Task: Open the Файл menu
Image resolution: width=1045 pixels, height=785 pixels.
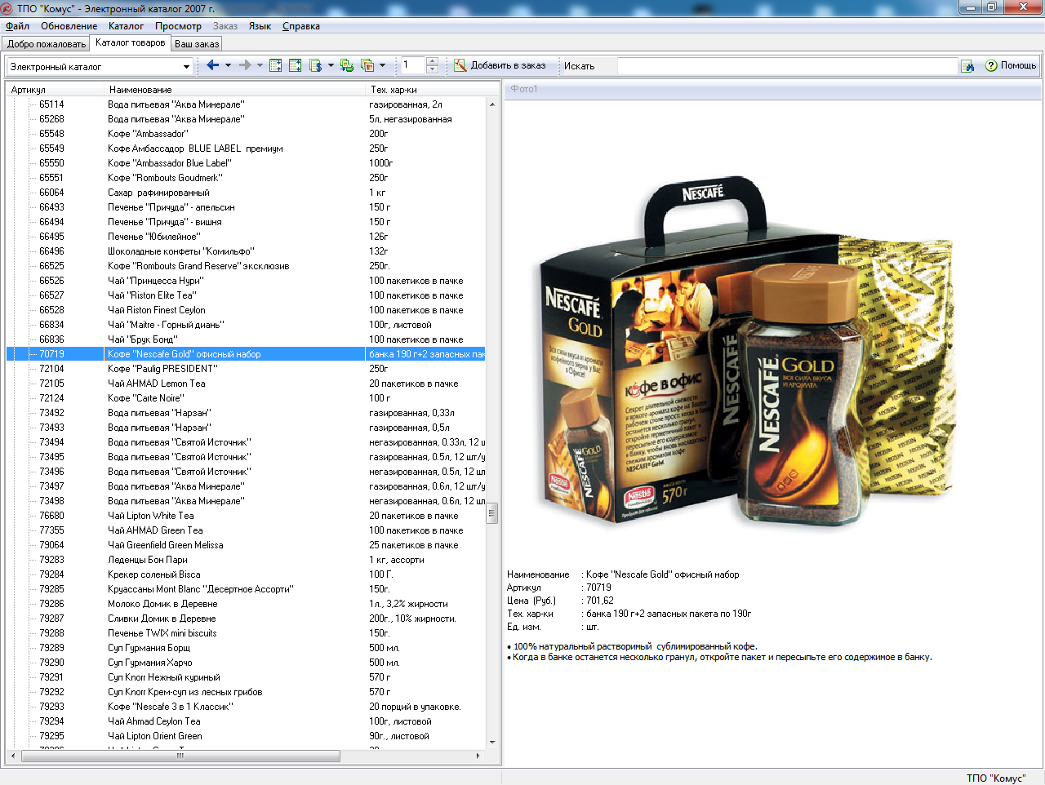Action: (x=17, y=26)
